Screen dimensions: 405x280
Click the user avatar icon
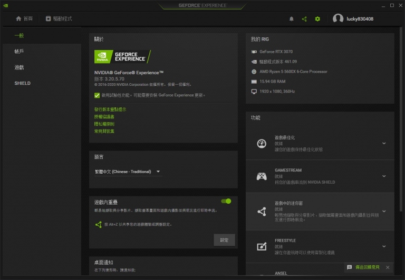pyautogui.click(x=338, y=18)
